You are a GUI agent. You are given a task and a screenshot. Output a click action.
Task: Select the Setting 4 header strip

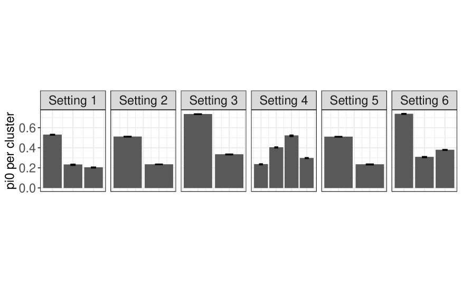284,100
